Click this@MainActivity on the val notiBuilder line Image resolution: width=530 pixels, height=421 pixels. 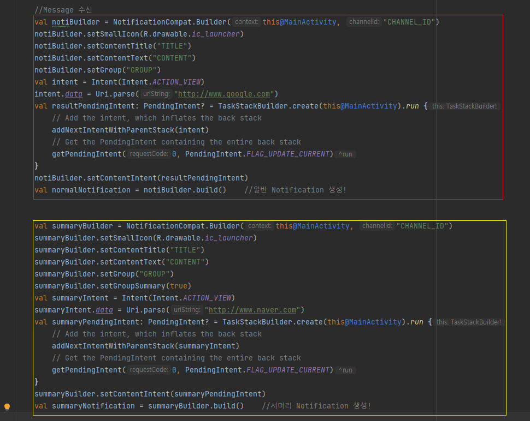coord(299,22)
